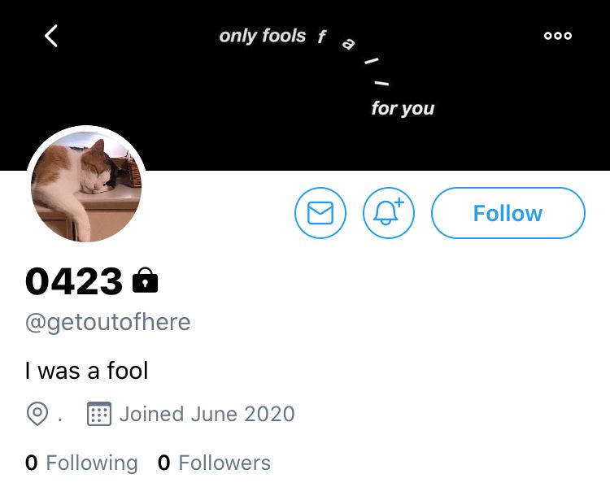Tap the location dot text beside pin
610x500 pixels.
coord(59,420)
